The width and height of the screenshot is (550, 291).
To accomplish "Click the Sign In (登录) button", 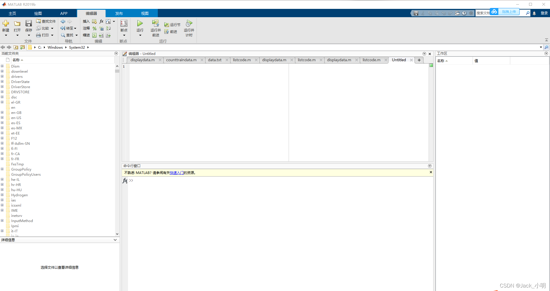I will coord(544,13).
